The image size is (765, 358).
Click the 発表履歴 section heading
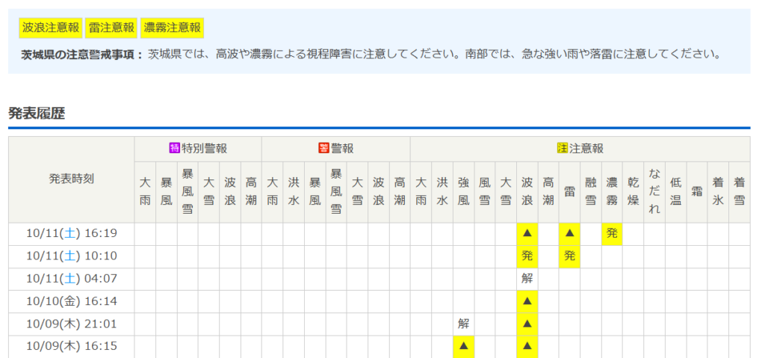tap(37, 114)
